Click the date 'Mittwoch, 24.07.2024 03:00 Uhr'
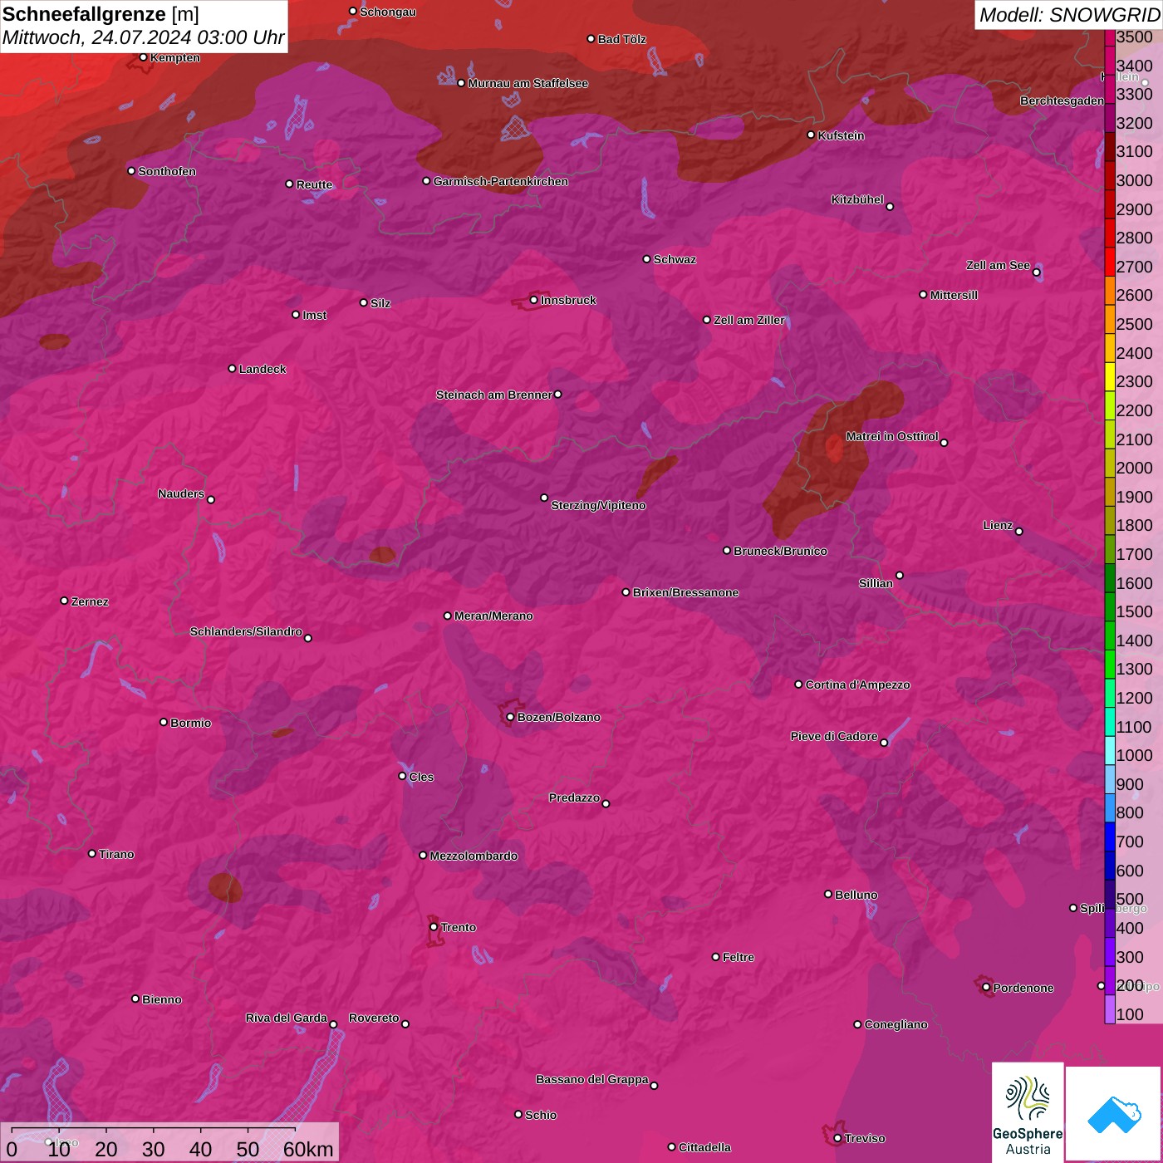 [x=144, y=37]
